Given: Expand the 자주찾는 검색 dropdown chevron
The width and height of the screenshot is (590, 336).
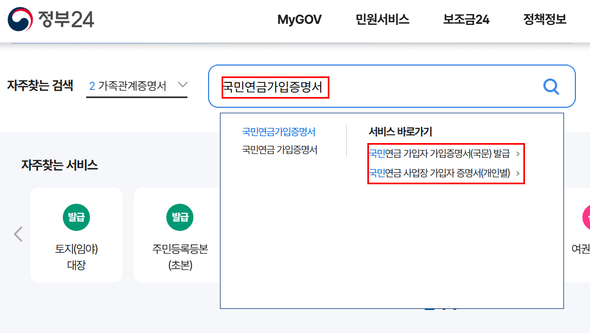Looking at the screenshot, I should point(183,85).
